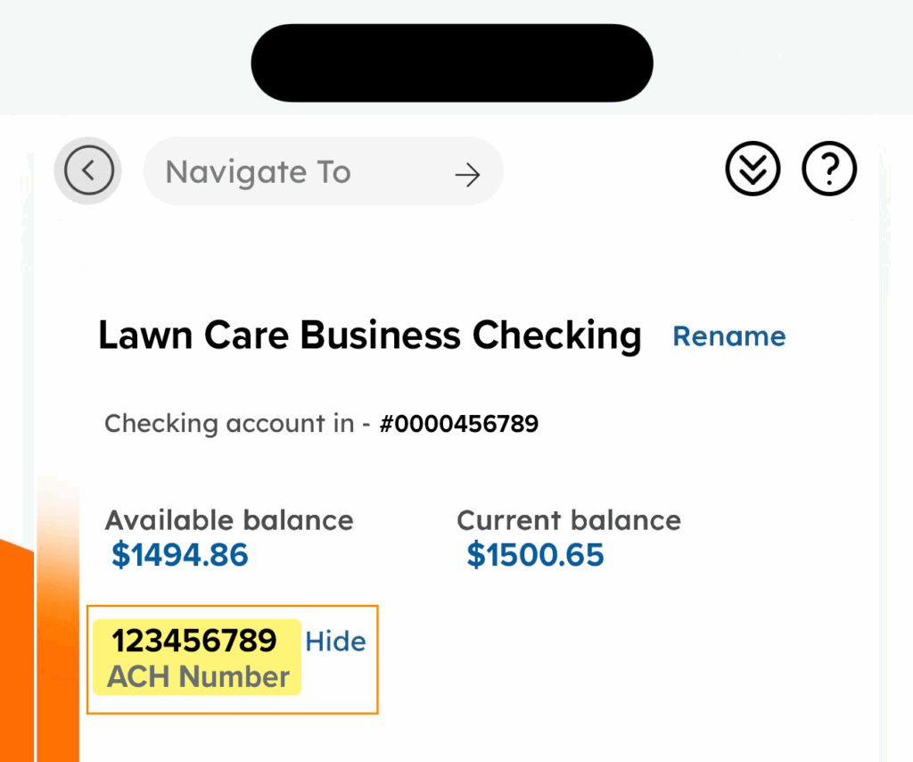
Task: Click the arrow inside Navigate To
Action: coord(467,174)
